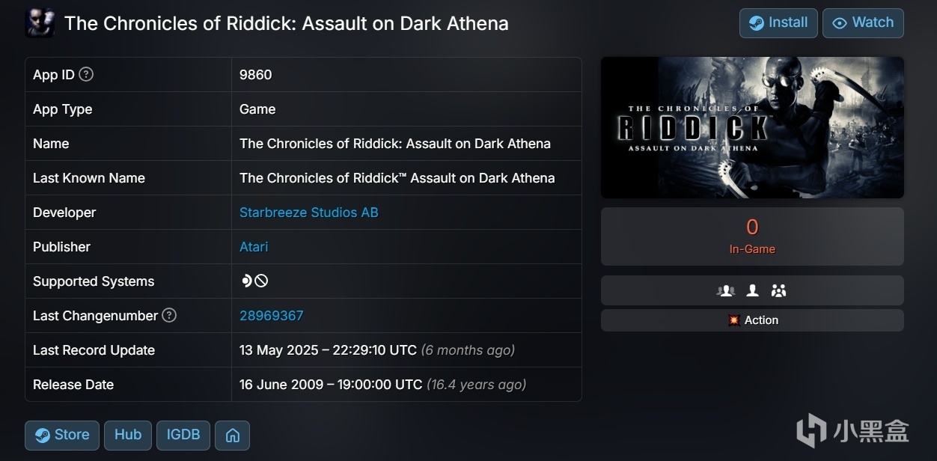Click the Steam Deck icon under Supported Systems
Image resolution: width=937 pixels, height=461 pixels.
[x=246, y=281]
